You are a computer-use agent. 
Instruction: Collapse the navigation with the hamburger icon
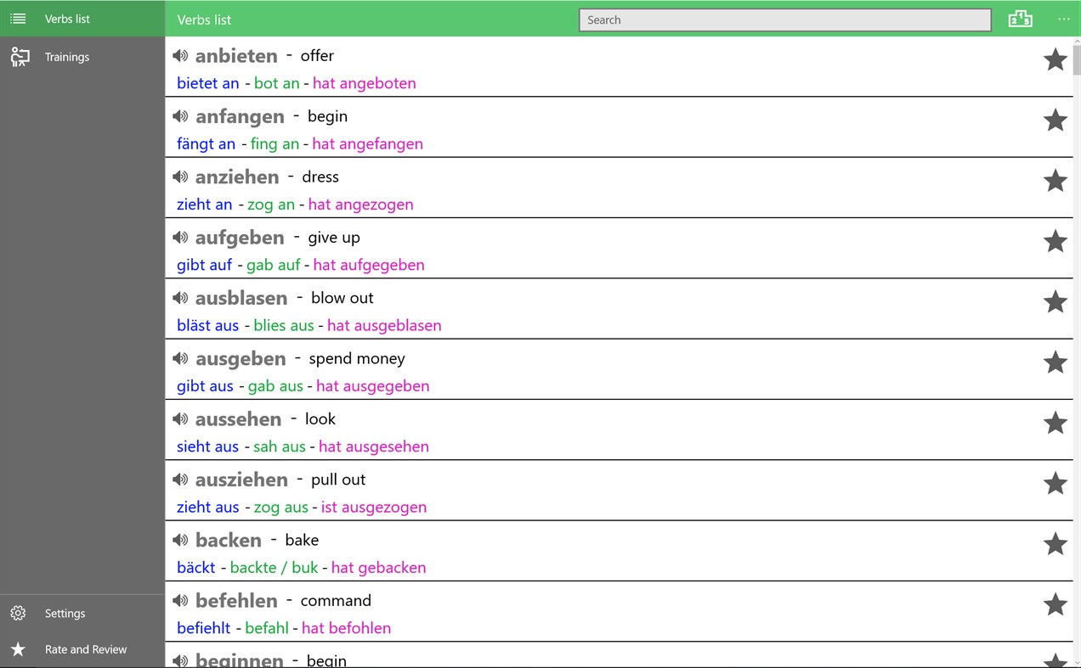pos(18,18)
